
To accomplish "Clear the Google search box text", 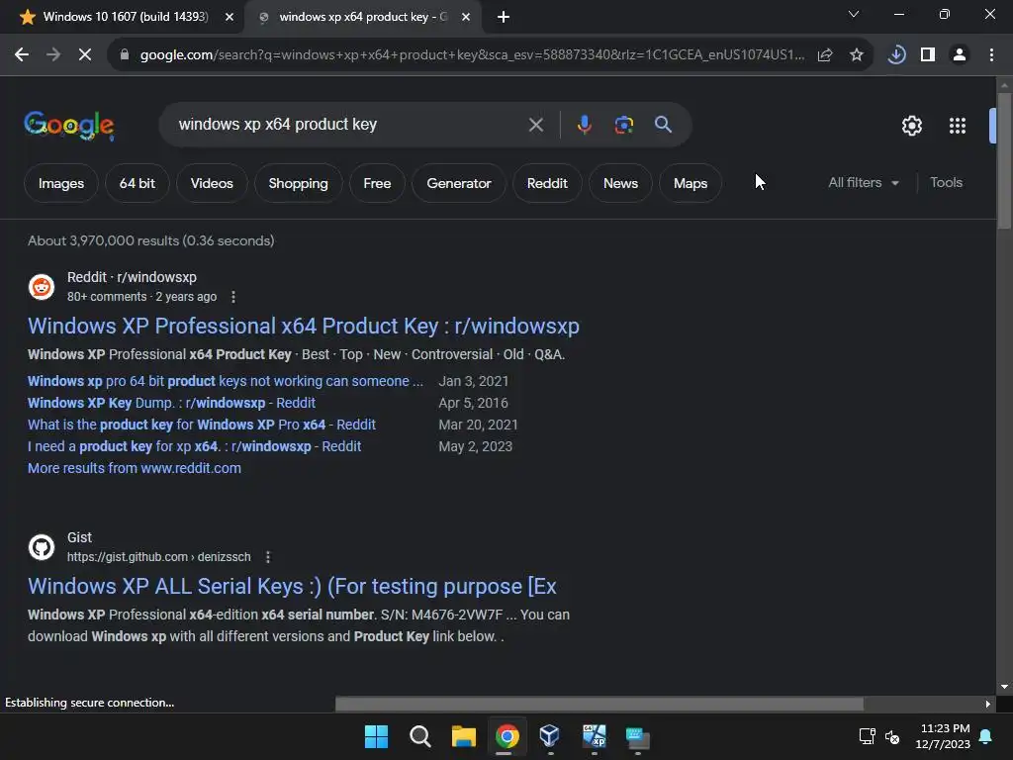I will coord(535,124).
